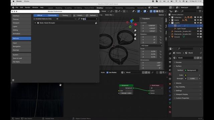
Task: Expand the Volume panel in World properties
Action: [179, 83]
